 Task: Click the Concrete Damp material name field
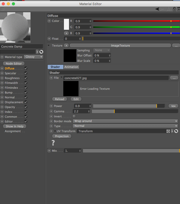pyautogui.click(x=22, y=46)
